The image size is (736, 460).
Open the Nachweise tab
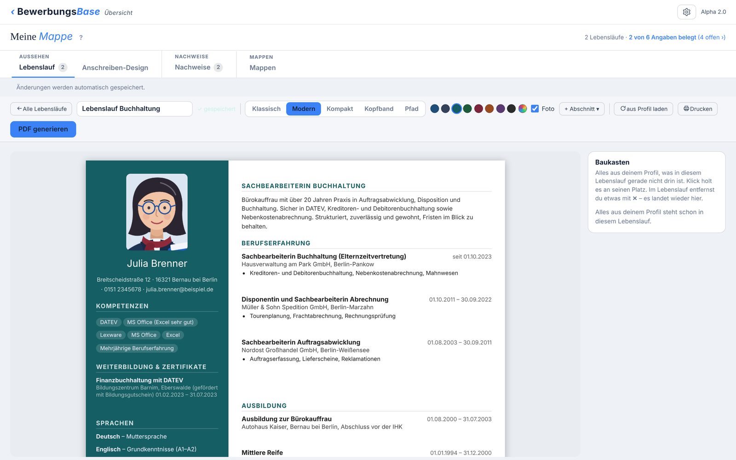[x=199, y=67]
